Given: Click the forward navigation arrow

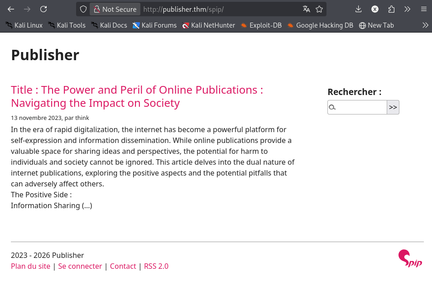Looking at the screenshot, I should [x=27, y=10].
